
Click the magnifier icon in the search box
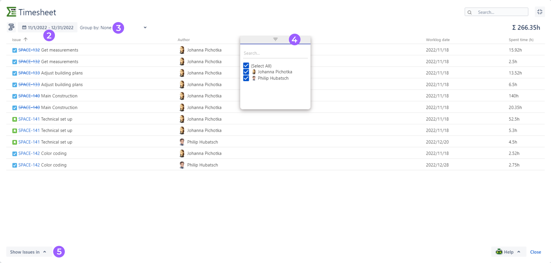pos(470,12)
